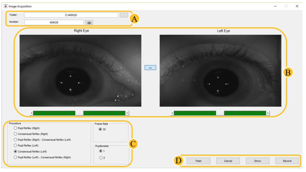Image resolution: width=306 pixels, height=172 pixels.
Task: Click the (@) button beside Number
Action: coord(89,23)
